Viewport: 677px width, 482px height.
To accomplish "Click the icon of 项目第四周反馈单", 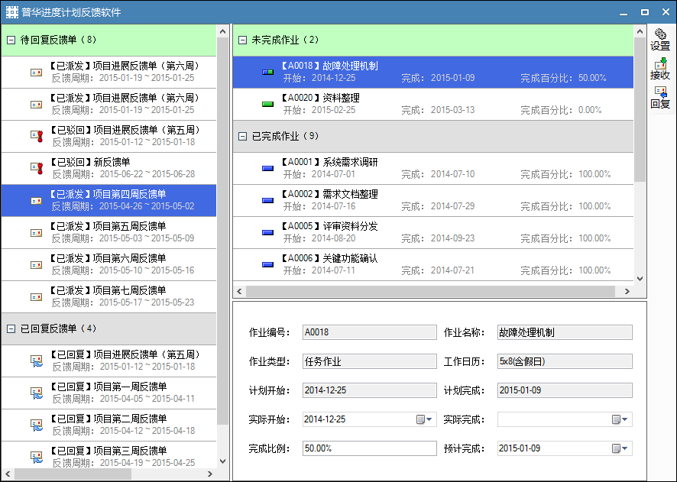I will (36, 201).
